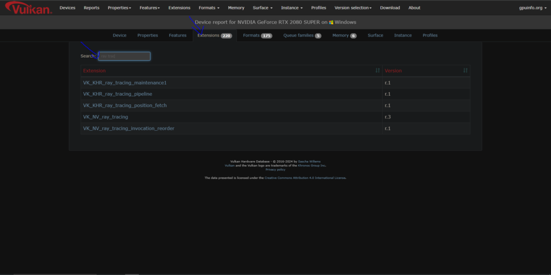Expand the gpuinfo.org dropdown

click(x=533, y=8)
